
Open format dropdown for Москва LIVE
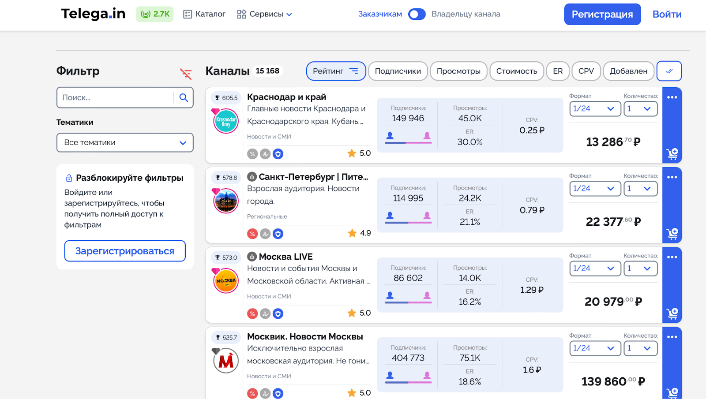click(595, 268)
